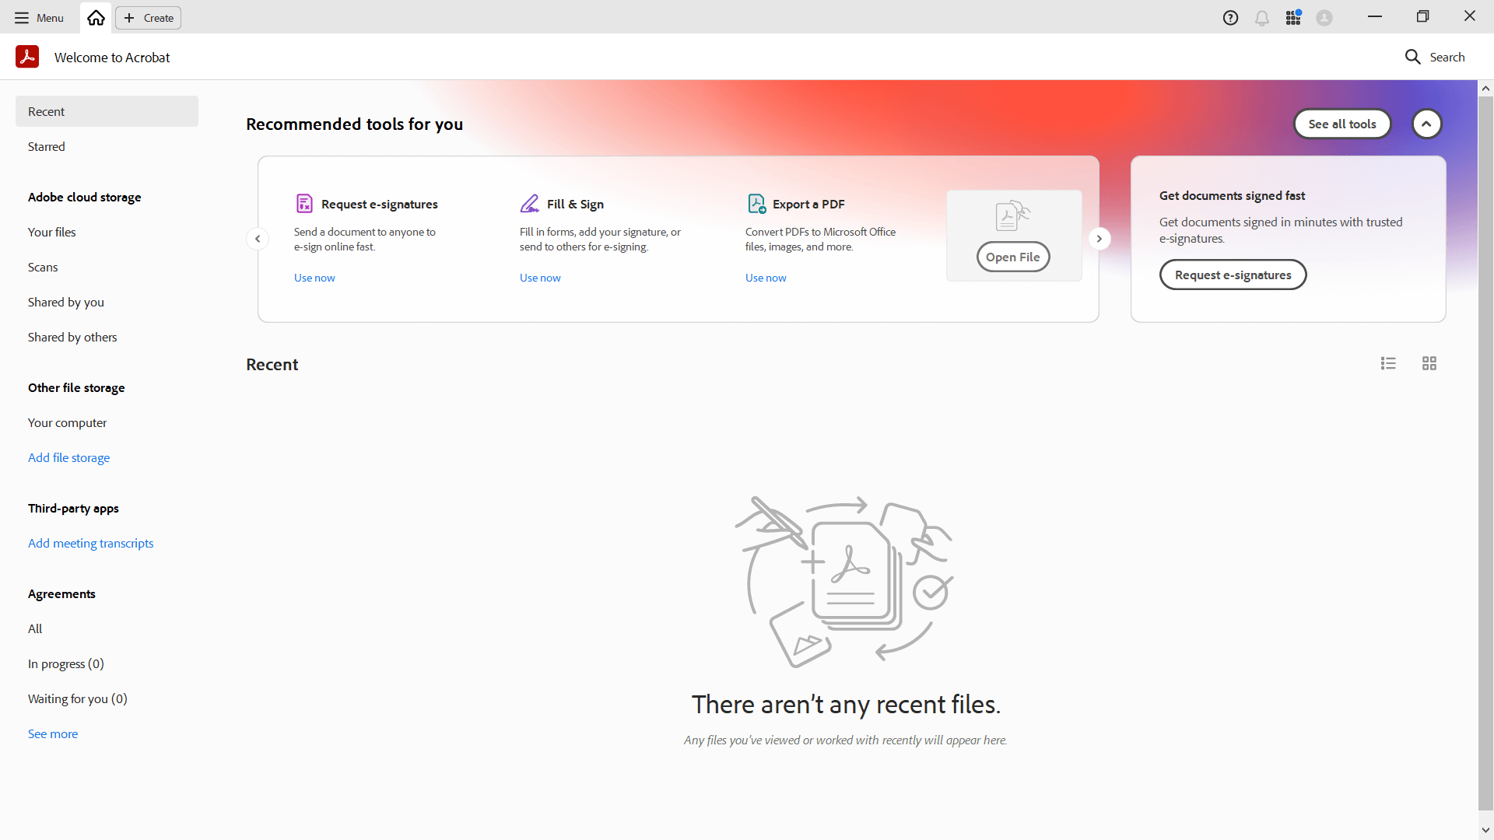Open Your computer storage
The width and height of the screenshot is (1494, 840).
[x=107, y=422]
